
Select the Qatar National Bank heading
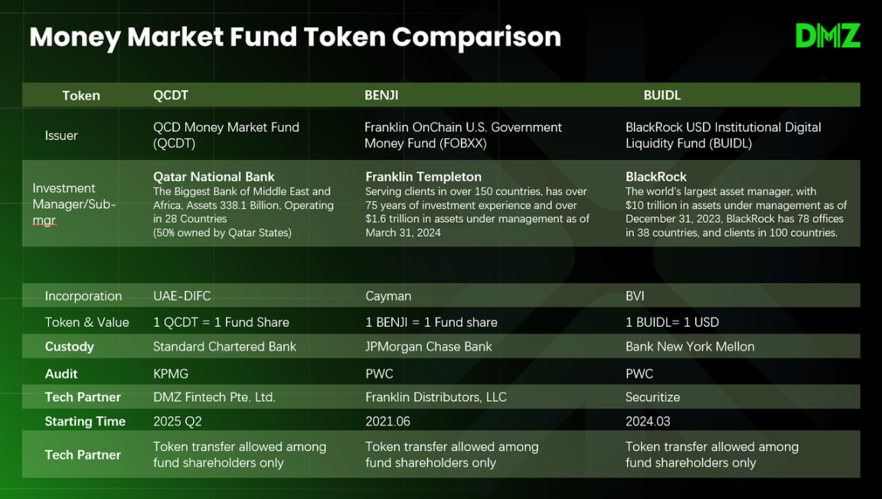coord(214,177)
